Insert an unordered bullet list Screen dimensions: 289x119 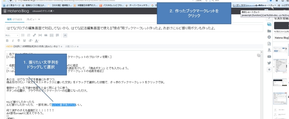[23, 35]
